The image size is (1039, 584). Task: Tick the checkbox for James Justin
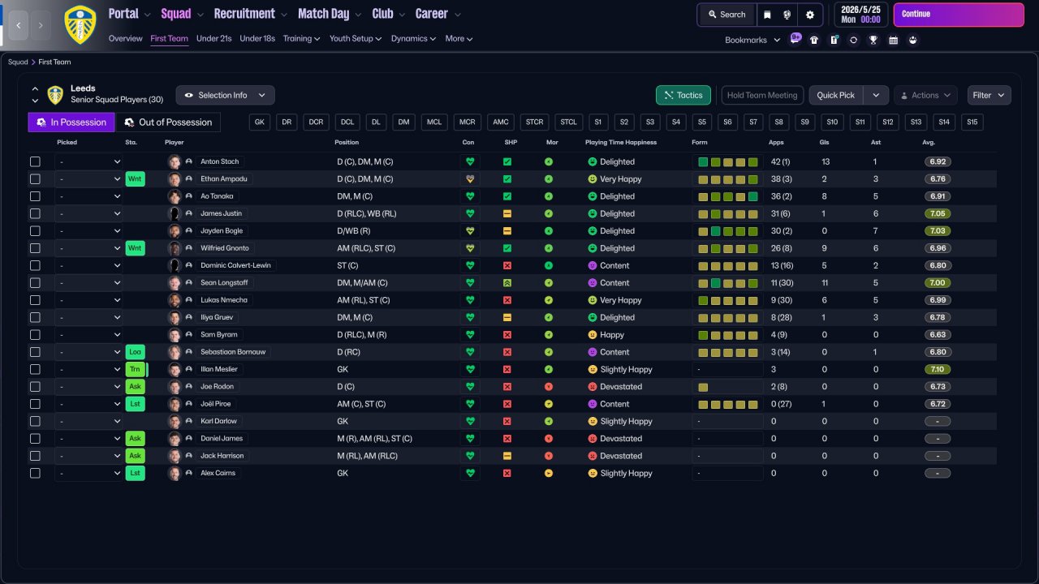(x=35, y=213)
